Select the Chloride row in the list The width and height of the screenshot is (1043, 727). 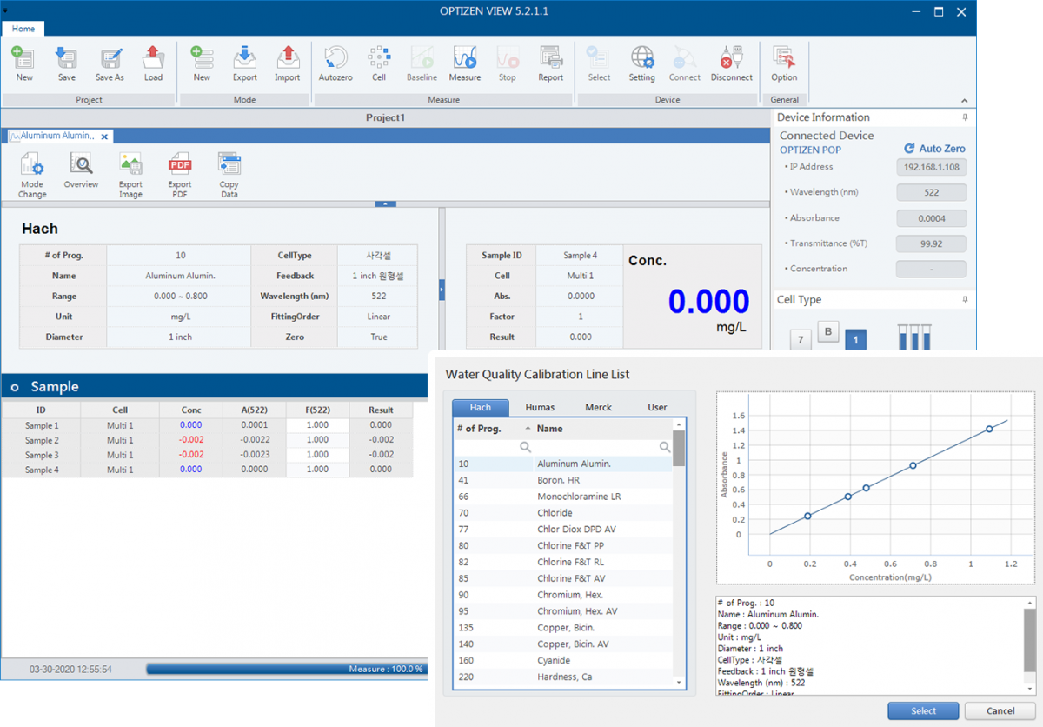click(564, 513)
